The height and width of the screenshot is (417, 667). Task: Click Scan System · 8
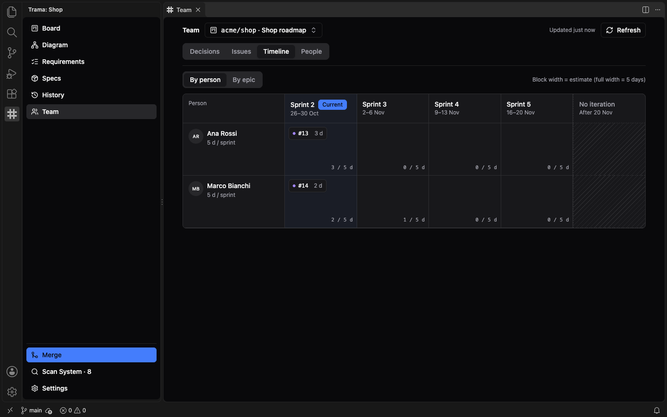pos(91,372)
